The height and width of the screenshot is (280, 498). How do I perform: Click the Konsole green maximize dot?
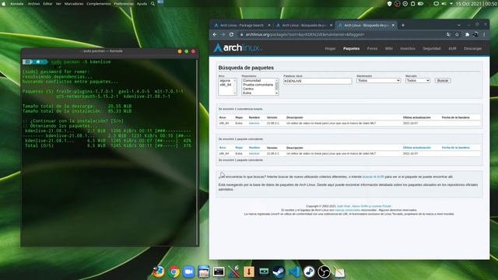coord(187,51)
